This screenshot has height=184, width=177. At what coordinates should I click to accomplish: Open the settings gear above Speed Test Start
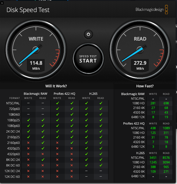(x=88, y=34)
